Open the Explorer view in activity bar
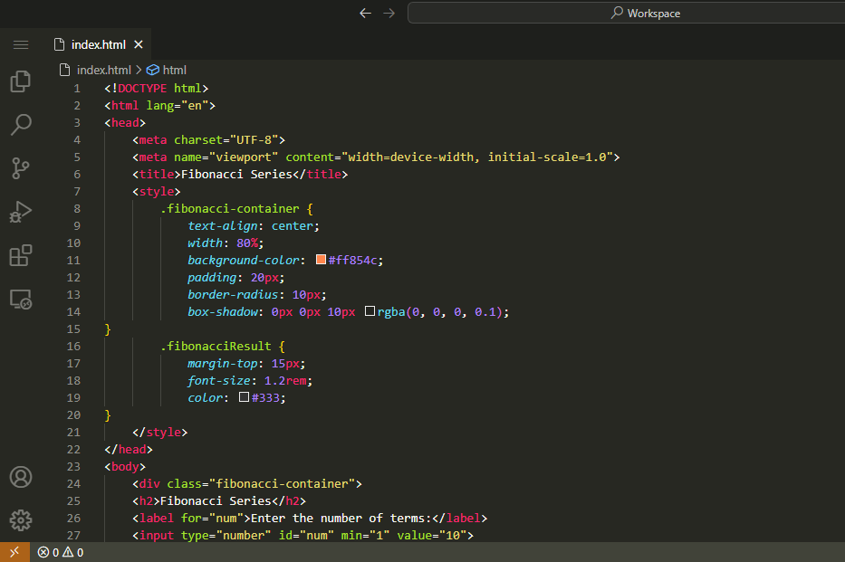This screenshot has width=845, height=562. click(20, 81)
